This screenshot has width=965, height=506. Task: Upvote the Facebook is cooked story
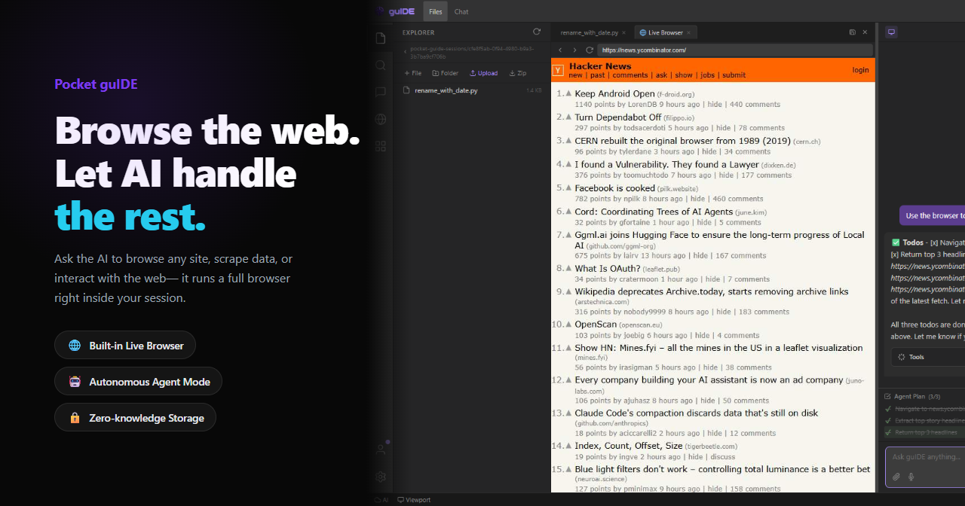(x=568, y=188)
